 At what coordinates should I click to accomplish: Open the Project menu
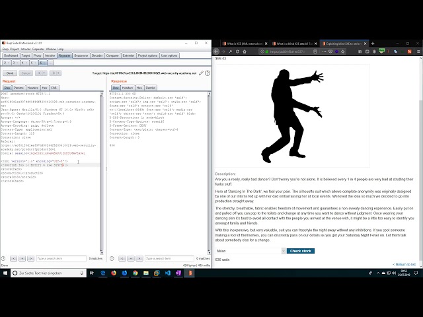(15, 49)
